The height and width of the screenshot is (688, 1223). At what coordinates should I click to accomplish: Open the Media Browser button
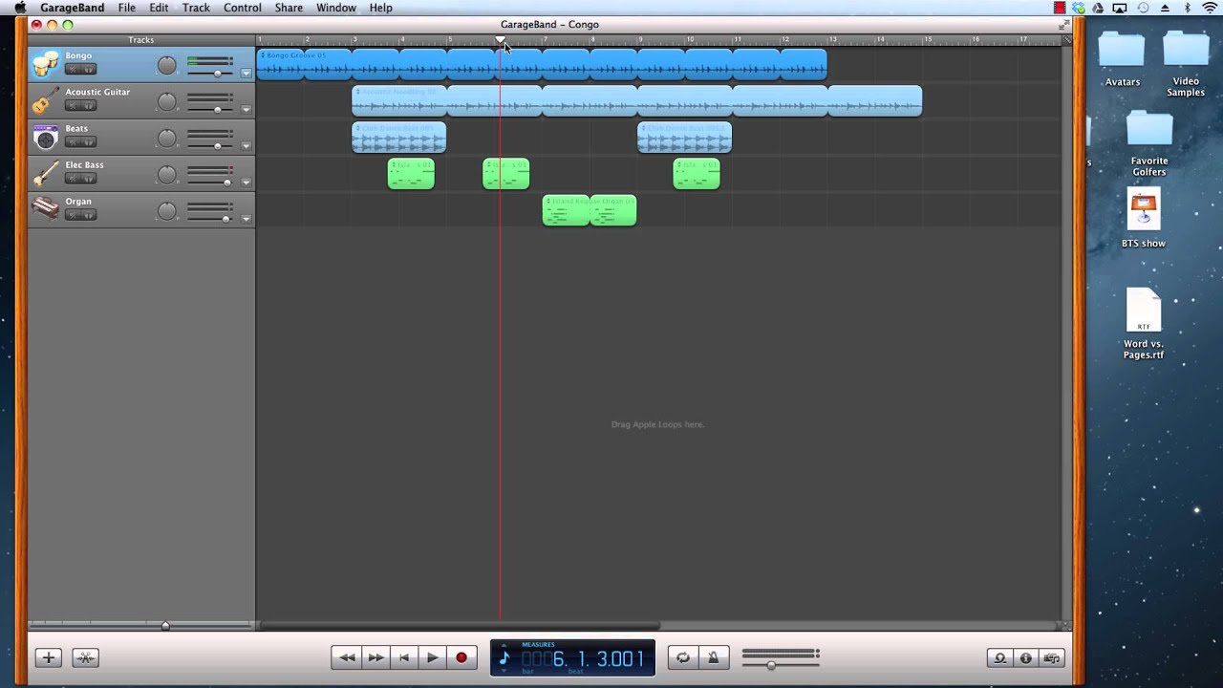[1052, 657]
